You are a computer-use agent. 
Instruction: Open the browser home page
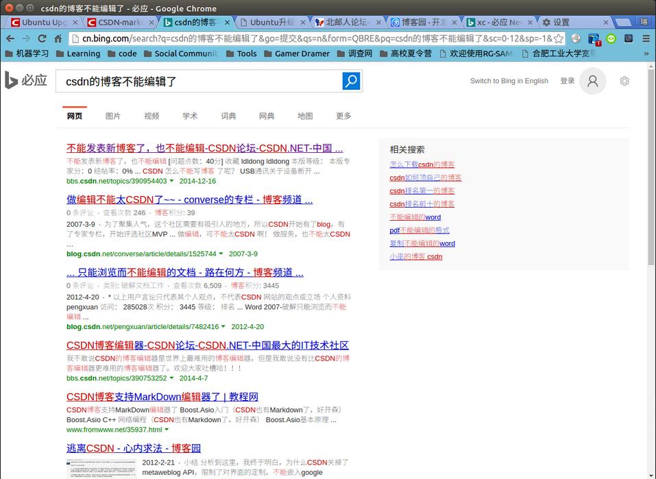[58, 38]
